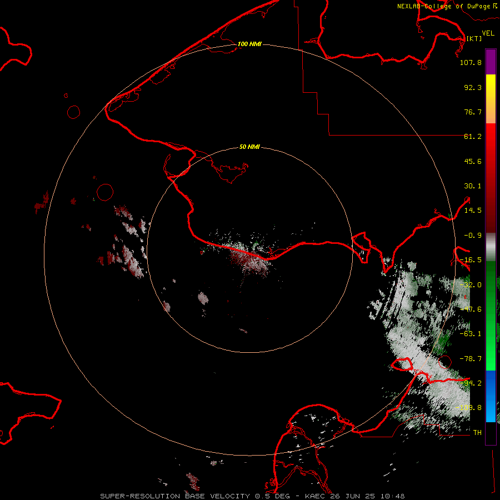Click the 30.1 velocity scale value
This screenshot has width=500, height=500.
click(x=473, y=186)
